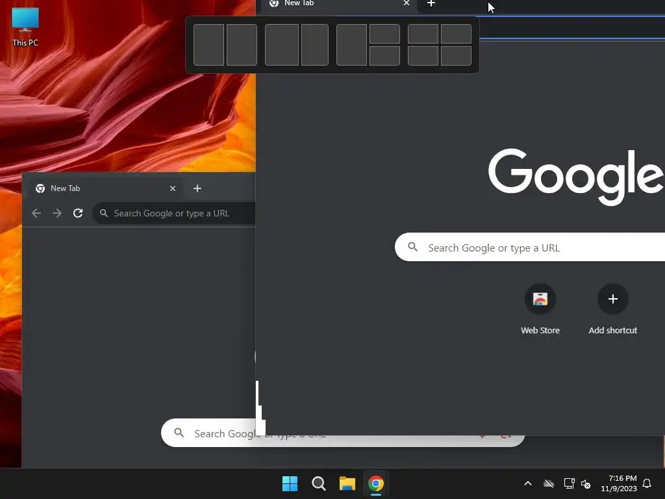The image size is (665, 499).
Task: Select bottom-left quadrant of four-grid snap layout
Action: (x=423, y=56)
